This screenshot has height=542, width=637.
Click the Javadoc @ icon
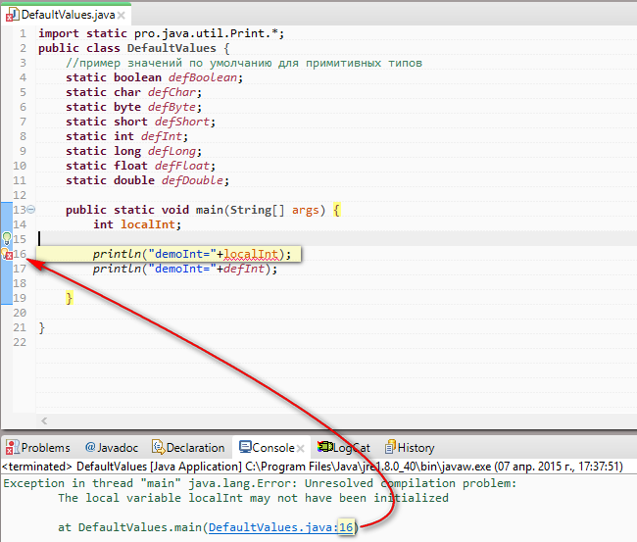(90, 448)
